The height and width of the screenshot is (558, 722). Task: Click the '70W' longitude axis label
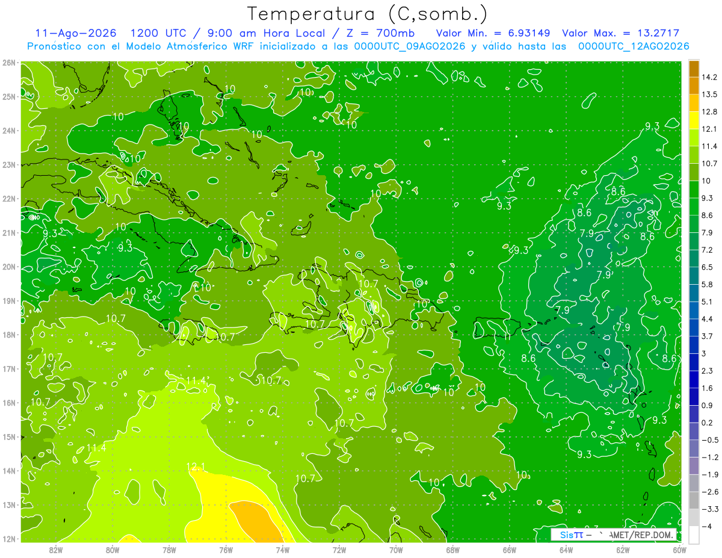click(x=396, y=550)
